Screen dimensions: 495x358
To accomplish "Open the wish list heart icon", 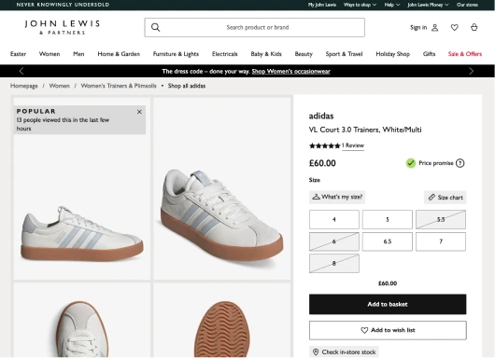I will [x=454, y=28].
